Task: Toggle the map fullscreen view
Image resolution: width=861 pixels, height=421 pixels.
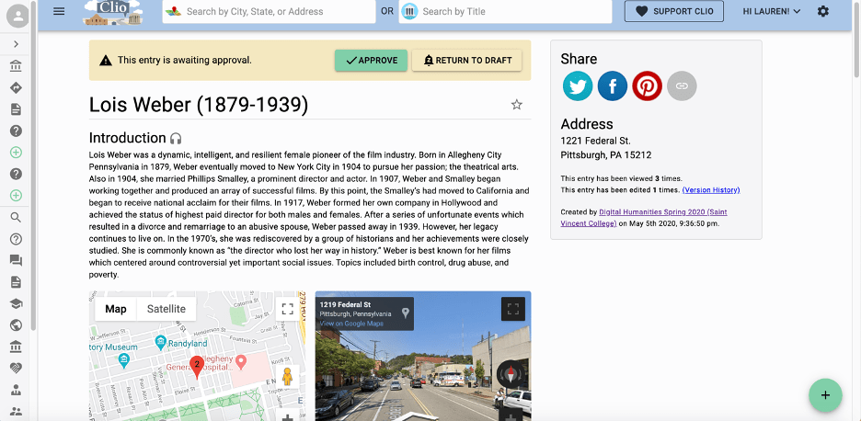Action: coord(287,309)
